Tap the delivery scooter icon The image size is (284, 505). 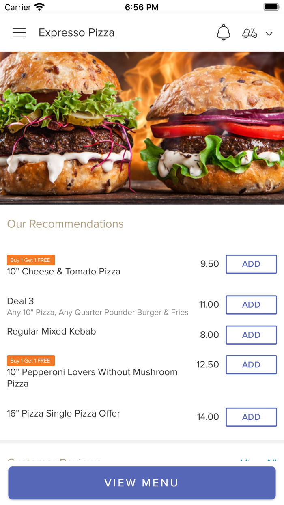click(x=250, y=33)
